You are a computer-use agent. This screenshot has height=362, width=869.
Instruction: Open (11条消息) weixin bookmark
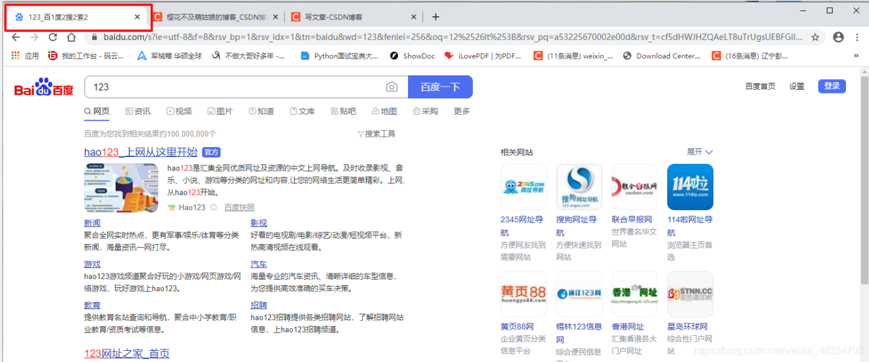coord(573,56)
